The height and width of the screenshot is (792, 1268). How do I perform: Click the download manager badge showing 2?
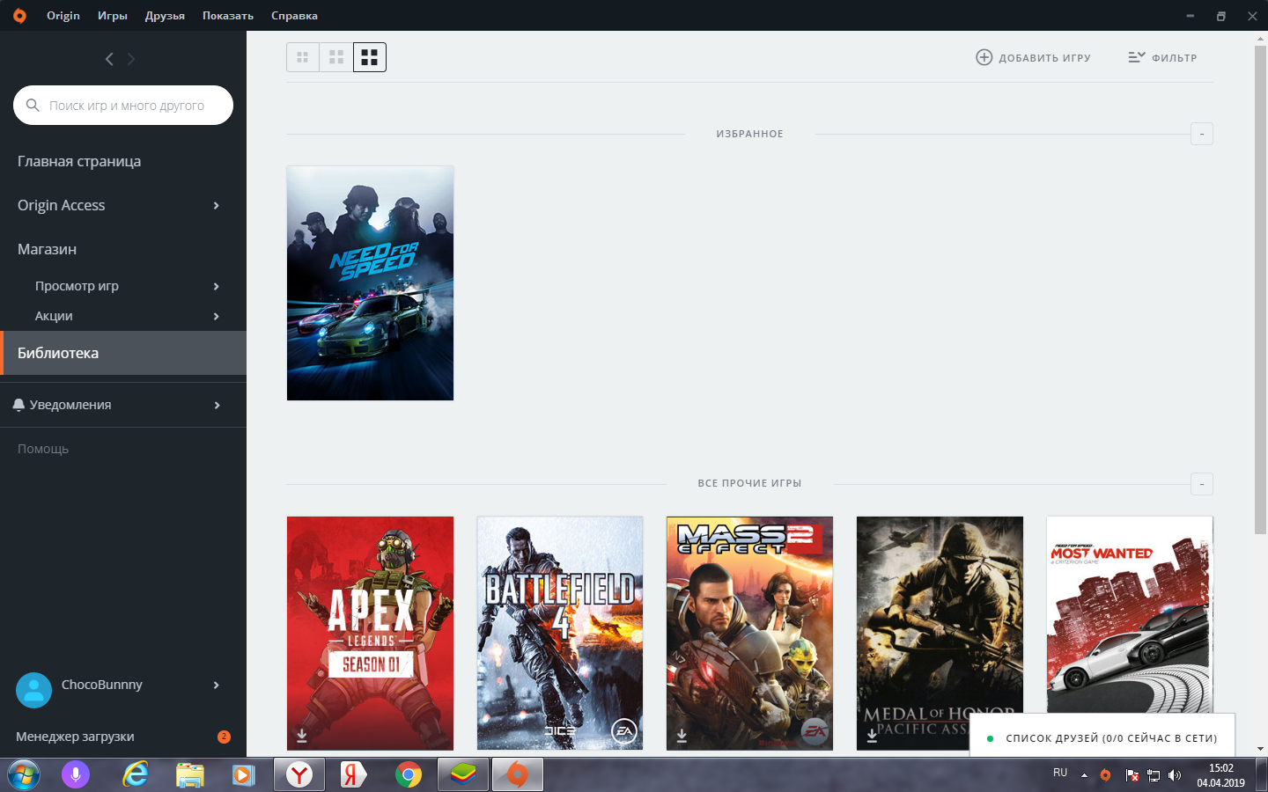click(224, 737)
